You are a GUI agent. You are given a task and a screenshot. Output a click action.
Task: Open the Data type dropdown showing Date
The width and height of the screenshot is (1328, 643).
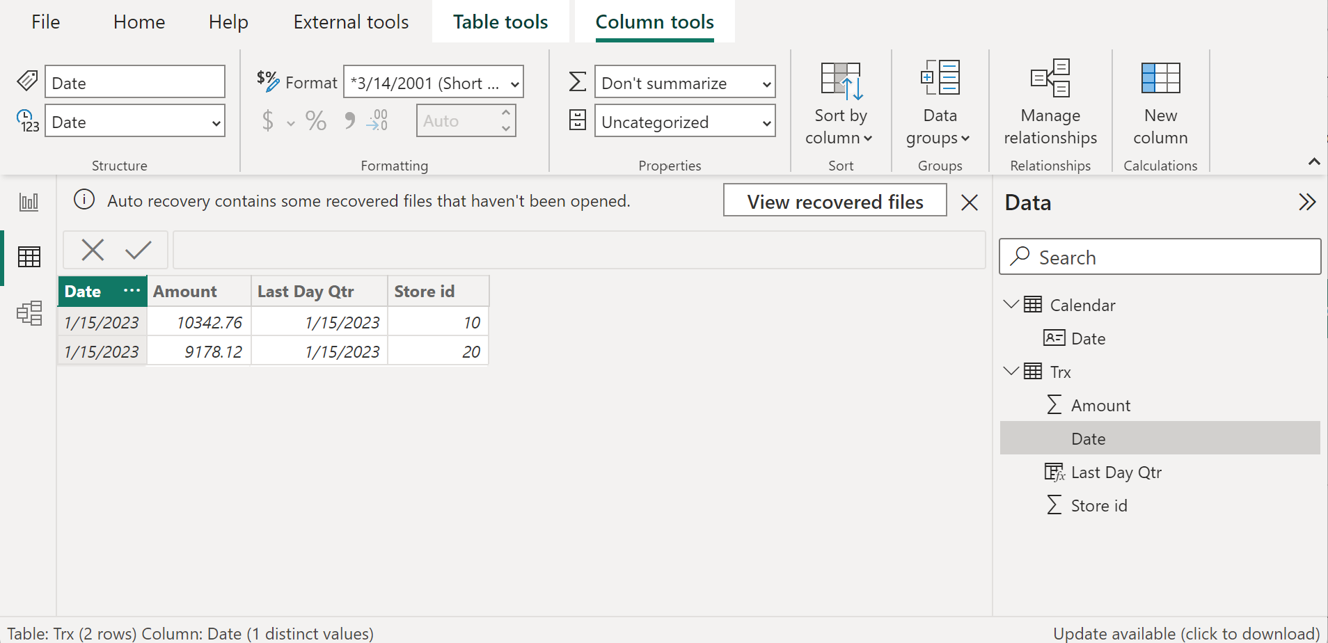135,121
